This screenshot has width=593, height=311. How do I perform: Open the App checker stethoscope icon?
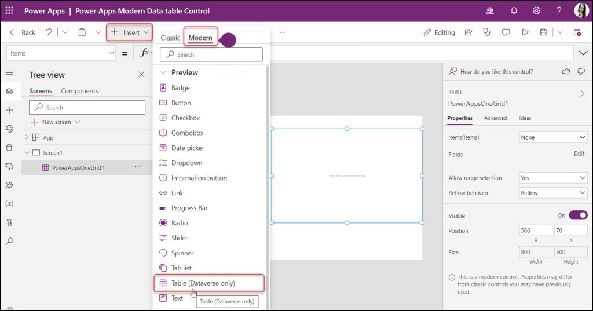point(487,32)
